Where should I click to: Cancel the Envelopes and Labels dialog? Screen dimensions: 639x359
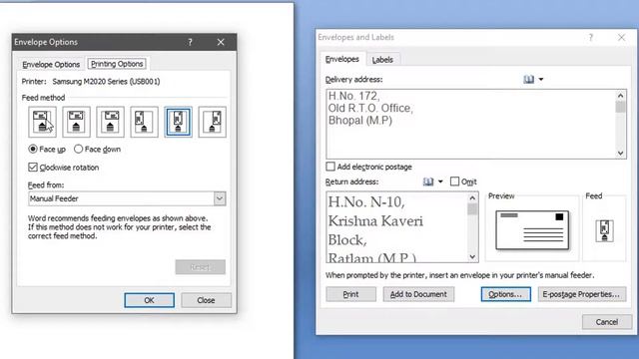pyautogui.click(x=607, y=322)
